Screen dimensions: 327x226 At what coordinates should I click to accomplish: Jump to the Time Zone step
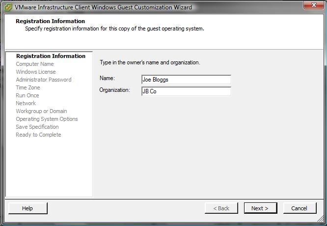28,87
